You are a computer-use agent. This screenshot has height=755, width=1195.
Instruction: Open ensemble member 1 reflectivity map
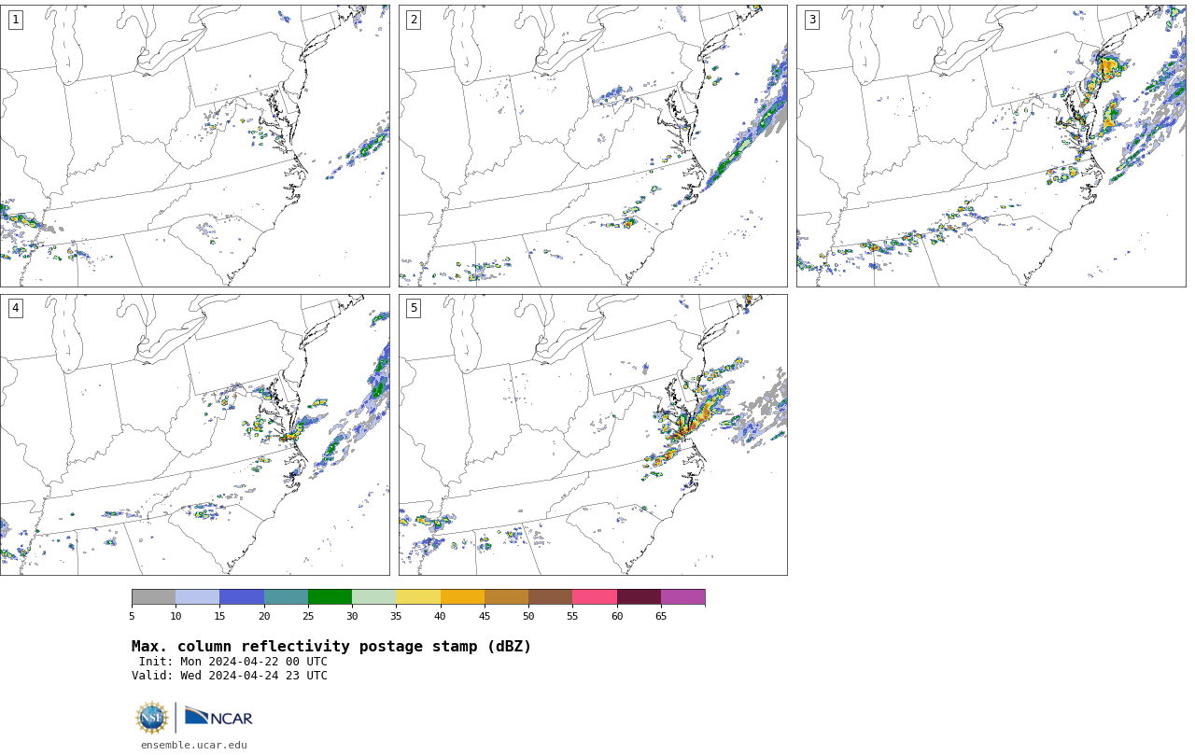click(x=194, y=146)
